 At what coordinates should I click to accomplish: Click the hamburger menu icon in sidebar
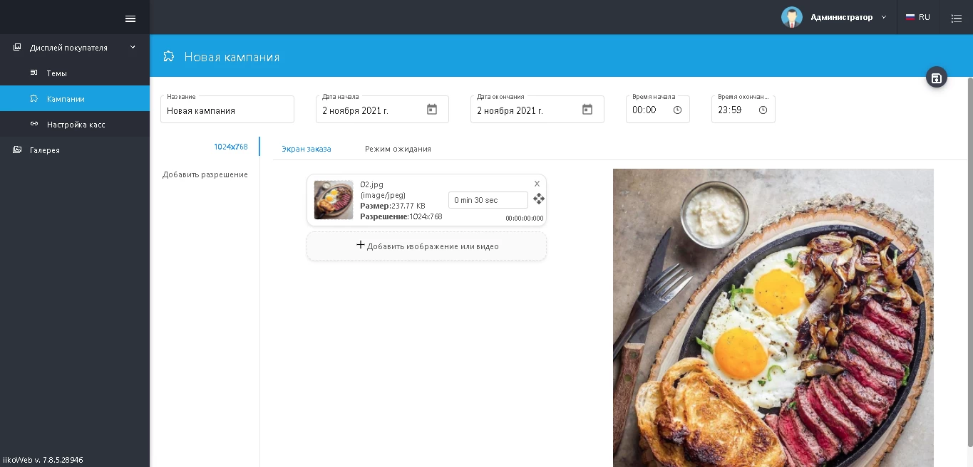click(130, 19)
